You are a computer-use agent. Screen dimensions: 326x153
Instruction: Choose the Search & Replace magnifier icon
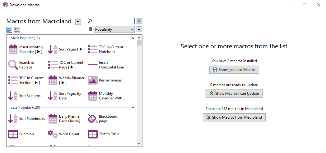click(x=13, y=65)
